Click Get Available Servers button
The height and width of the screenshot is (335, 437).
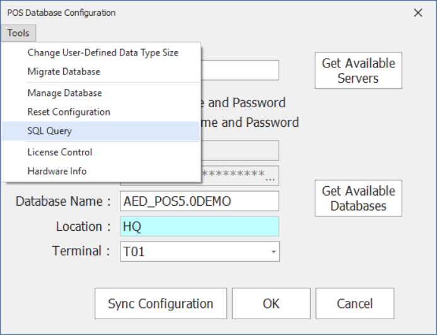(358, 71)
